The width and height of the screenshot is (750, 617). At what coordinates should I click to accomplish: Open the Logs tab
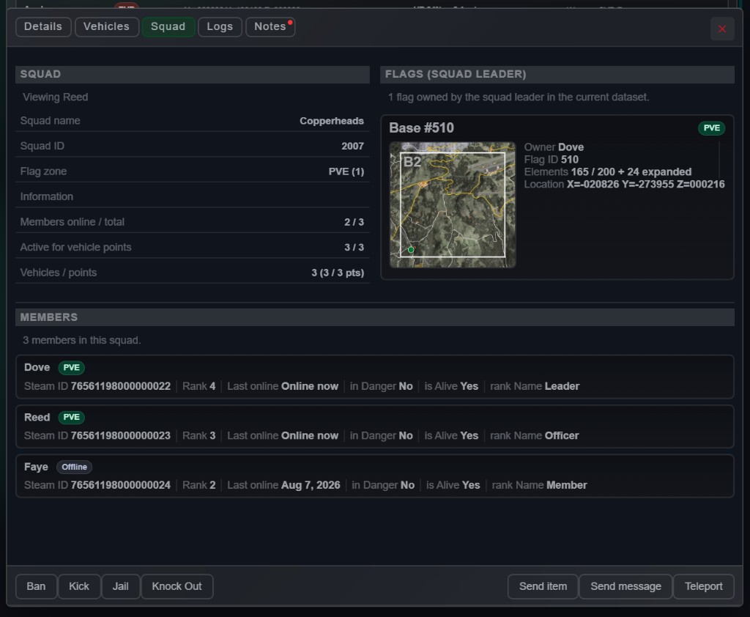220,27
